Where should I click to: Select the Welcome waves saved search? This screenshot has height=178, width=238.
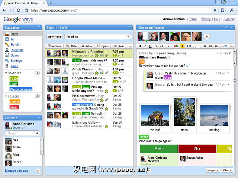click(21, 89)
